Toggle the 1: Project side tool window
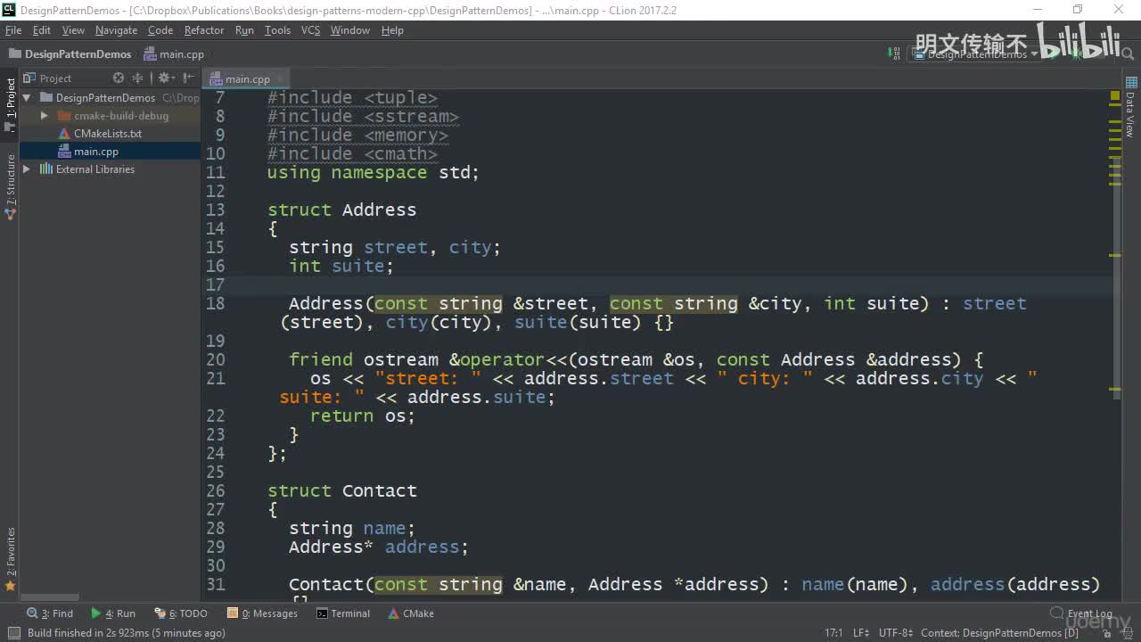Viewport: 1141px width, 642px height. 11,104
